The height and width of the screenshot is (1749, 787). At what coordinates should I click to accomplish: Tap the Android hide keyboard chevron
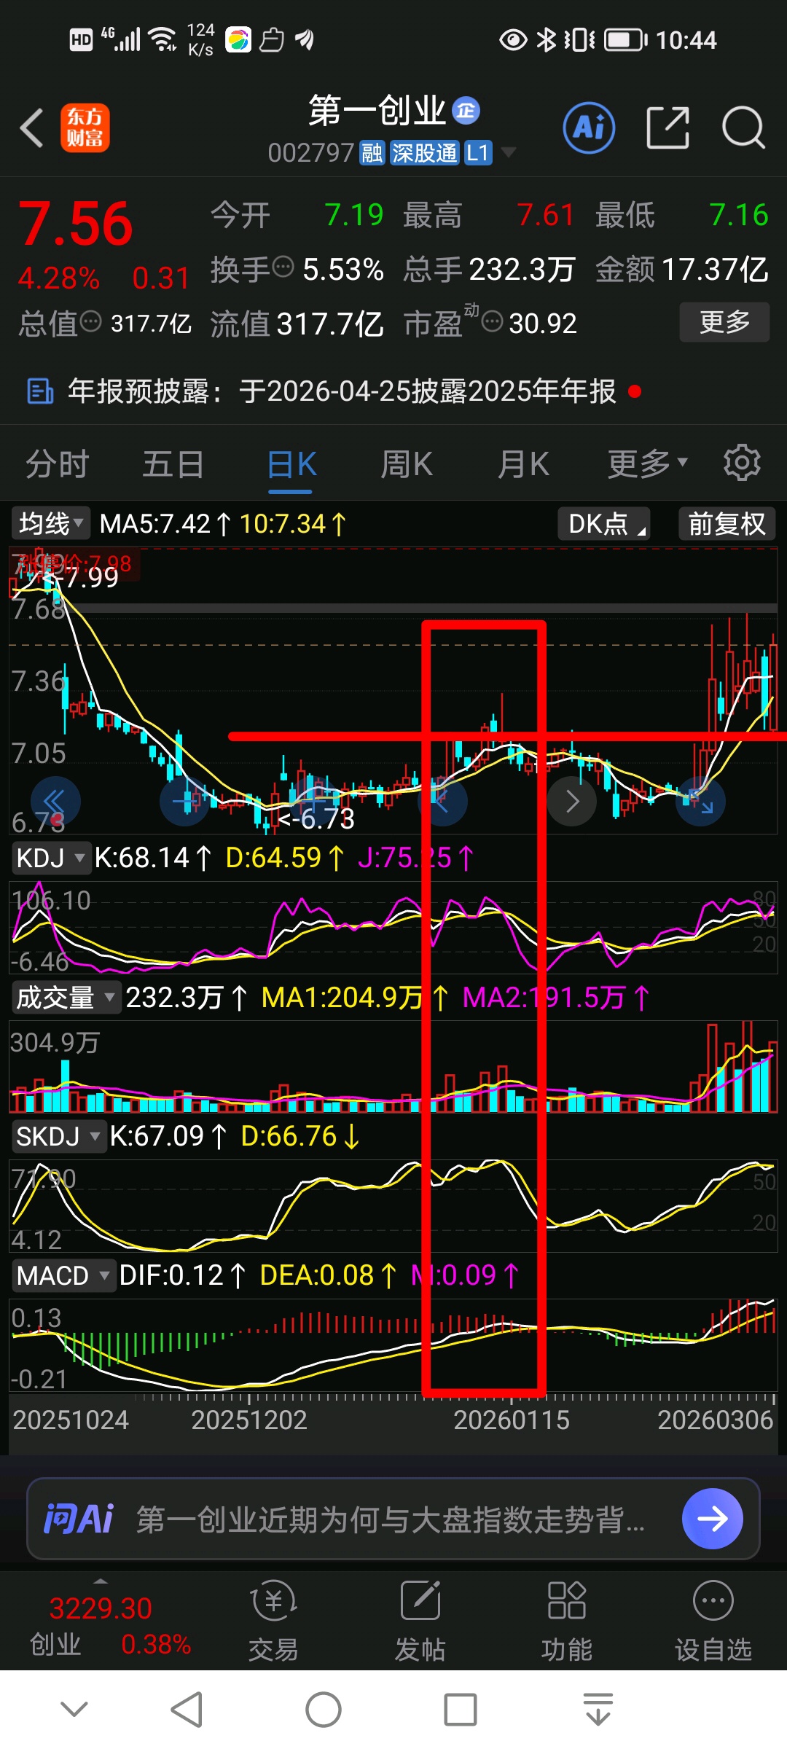point(74,1709)
